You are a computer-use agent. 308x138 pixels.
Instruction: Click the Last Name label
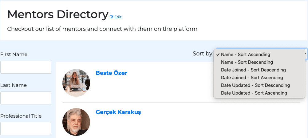click(x=14, y=85)
